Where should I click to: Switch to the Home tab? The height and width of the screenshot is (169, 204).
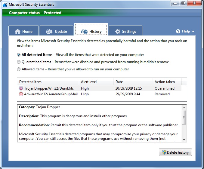[23, 31]
